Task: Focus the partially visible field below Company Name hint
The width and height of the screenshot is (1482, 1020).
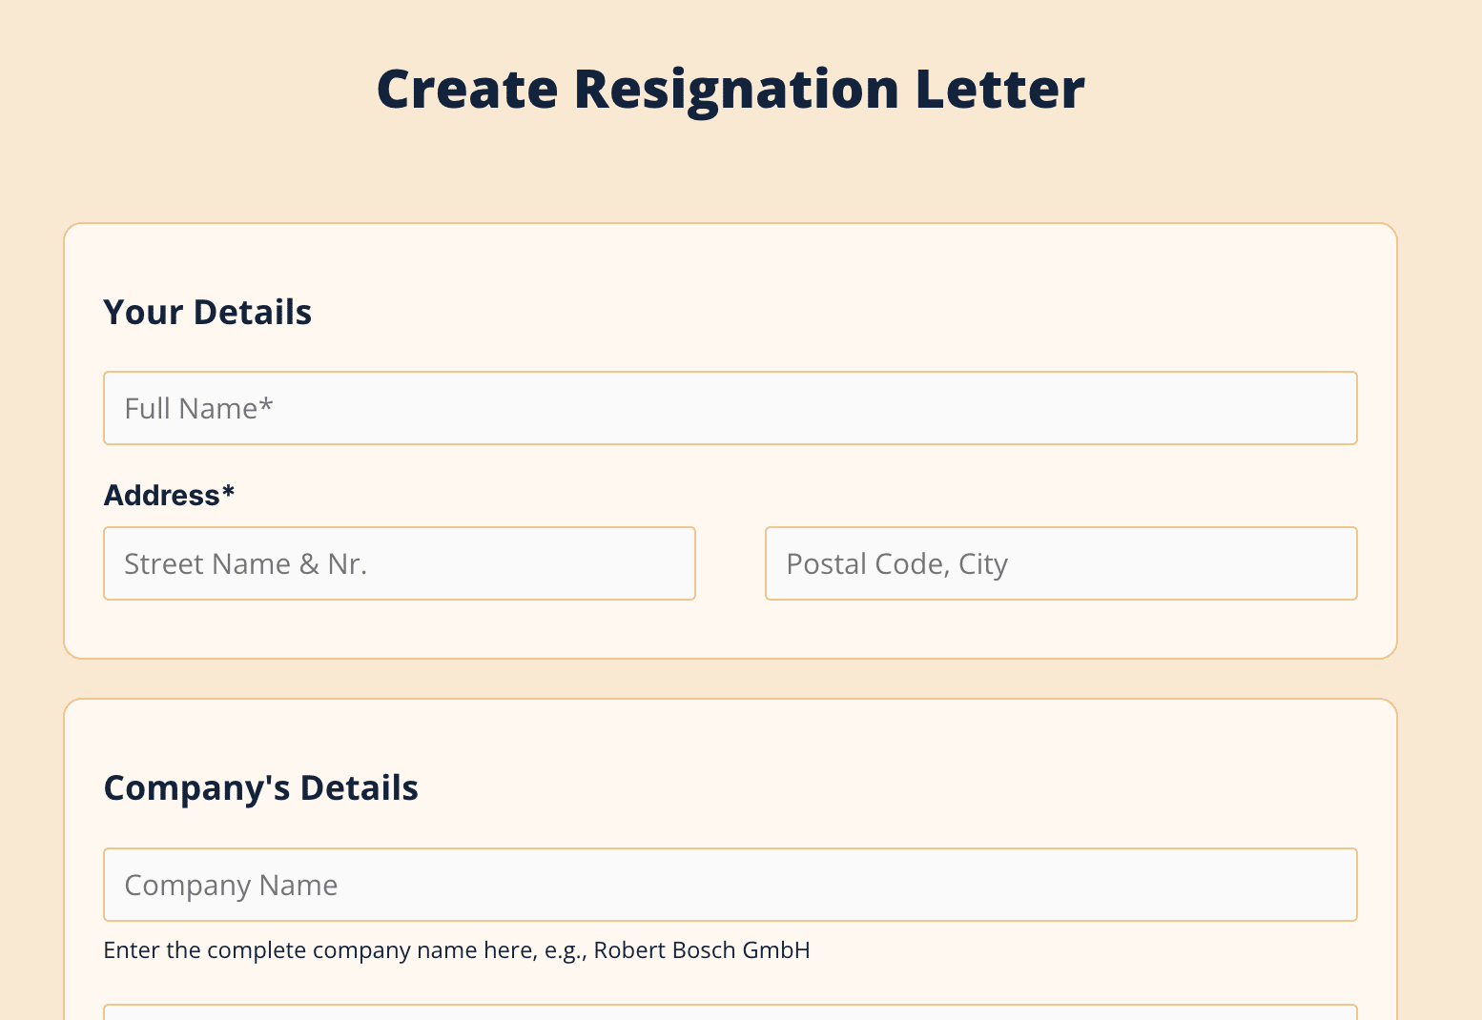Action: [730, 1012]
